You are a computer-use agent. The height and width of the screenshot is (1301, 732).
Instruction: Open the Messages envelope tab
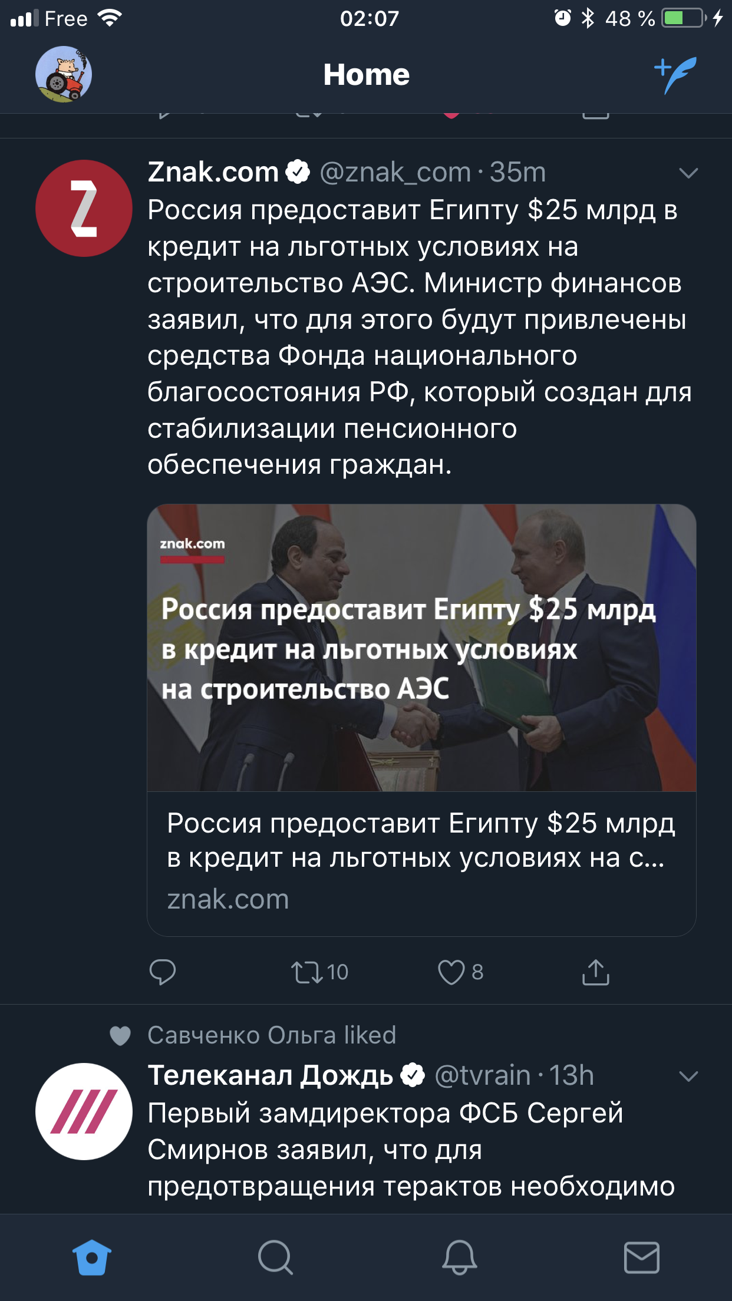(x=641, y=1257)
